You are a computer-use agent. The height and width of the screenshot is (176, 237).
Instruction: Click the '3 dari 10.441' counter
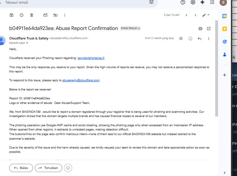tap(172, 15)
